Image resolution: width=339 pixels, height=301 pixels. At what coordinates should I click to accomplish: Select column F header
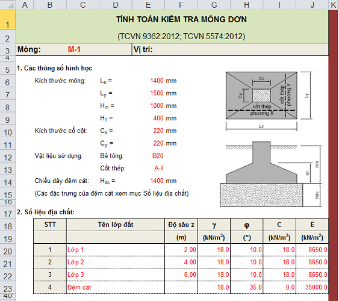click(181, 5)
